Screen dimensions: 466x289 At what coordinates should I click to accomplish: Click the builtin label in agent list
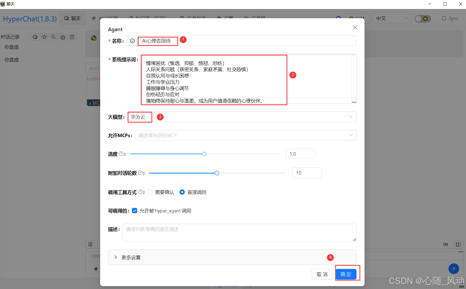tap(93, 79)
